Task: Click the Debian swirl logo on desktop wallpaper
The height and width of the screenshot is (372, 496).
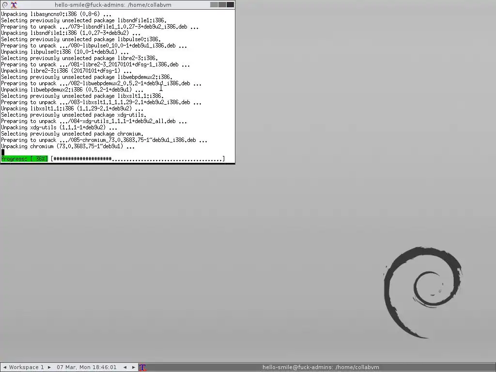Action: 423,293
